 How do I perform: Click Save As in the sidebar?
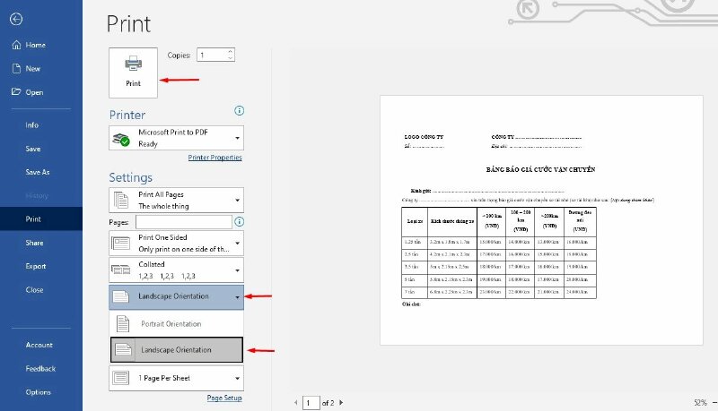38,172
